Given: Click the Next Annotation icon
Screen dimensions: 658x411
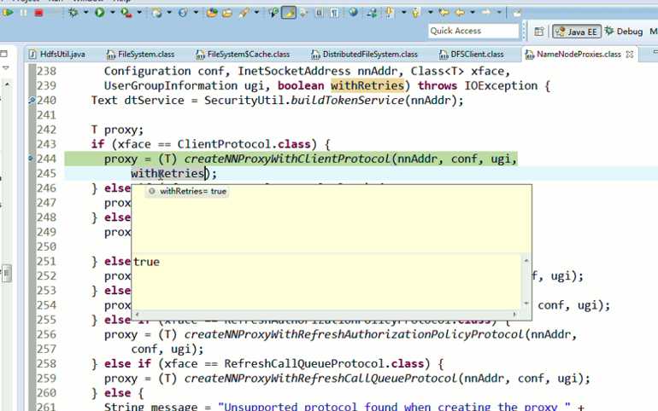Looking at the screenshot, I should point(390,13).
